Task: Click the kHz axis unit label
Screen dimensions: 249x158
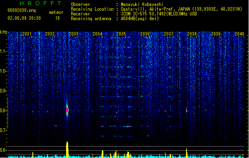Action: (4, 32)
